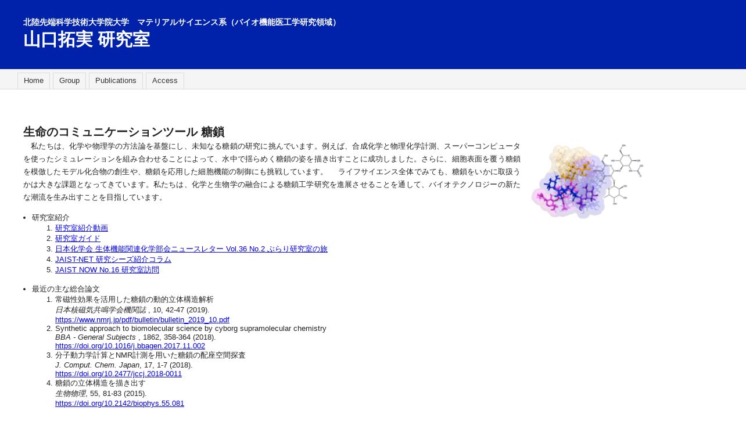Open the nmrj.jp bulletin_2019_10.pdf link

pos(142,320)
